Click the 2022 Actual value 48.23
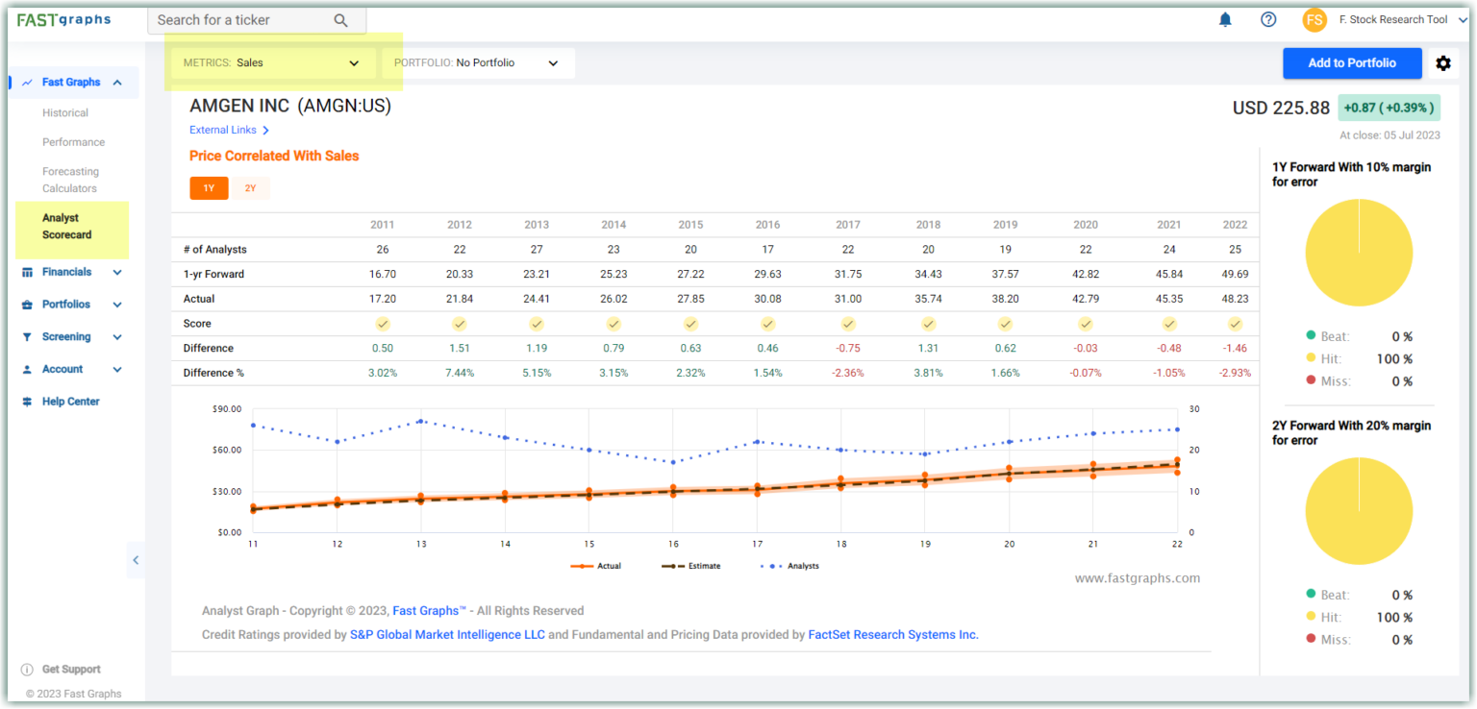Screen dimensions: 1477x709 coord(1236,299)
